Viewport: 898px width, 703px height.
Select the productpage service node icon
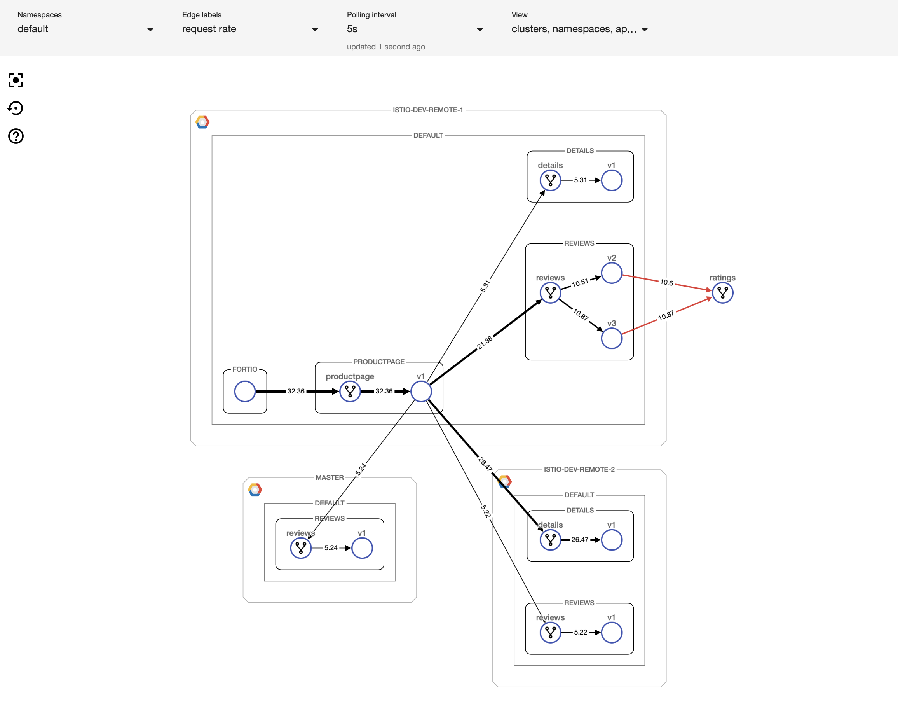click(350, 391)
